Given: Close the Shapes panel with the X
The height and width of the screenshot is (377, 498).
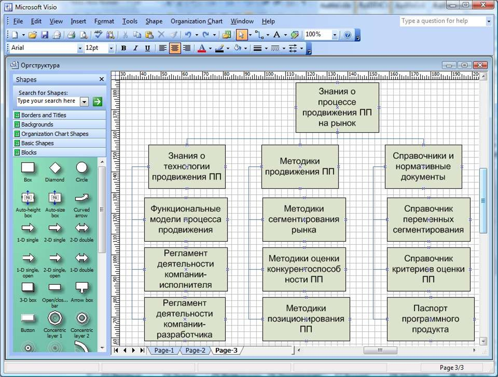Looking at the screenshot, I should (x=102, y=79).
